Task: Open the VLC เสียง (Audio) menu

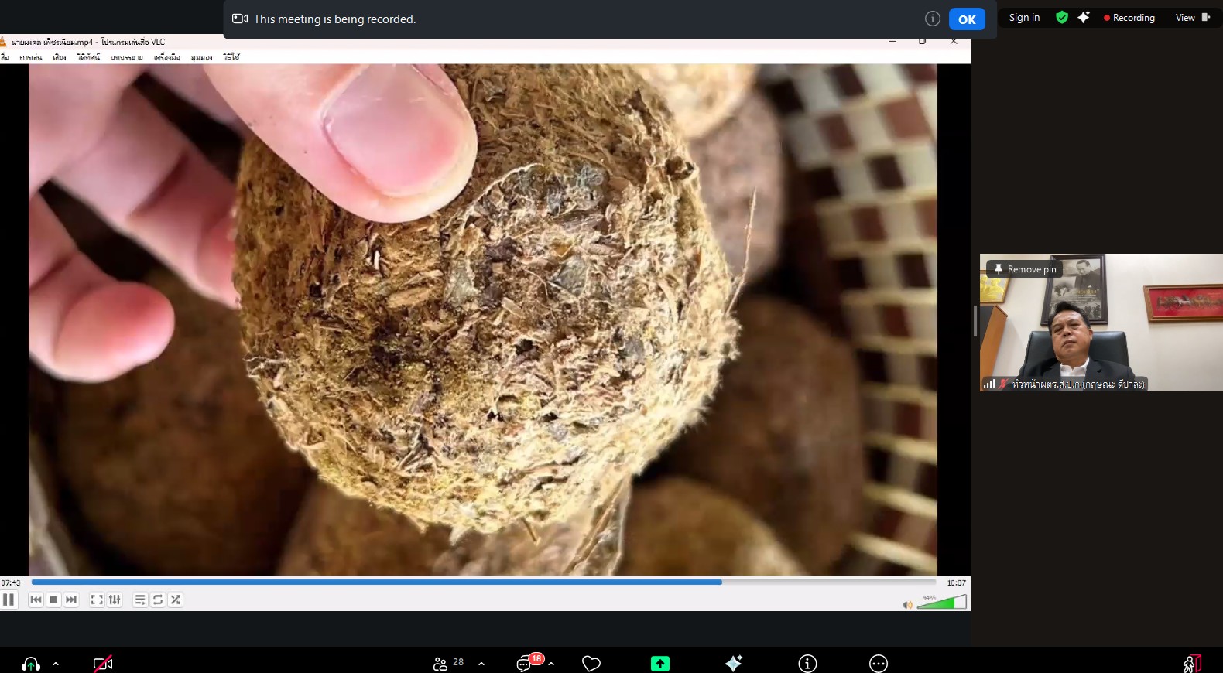Action: (x=60, y=57)
